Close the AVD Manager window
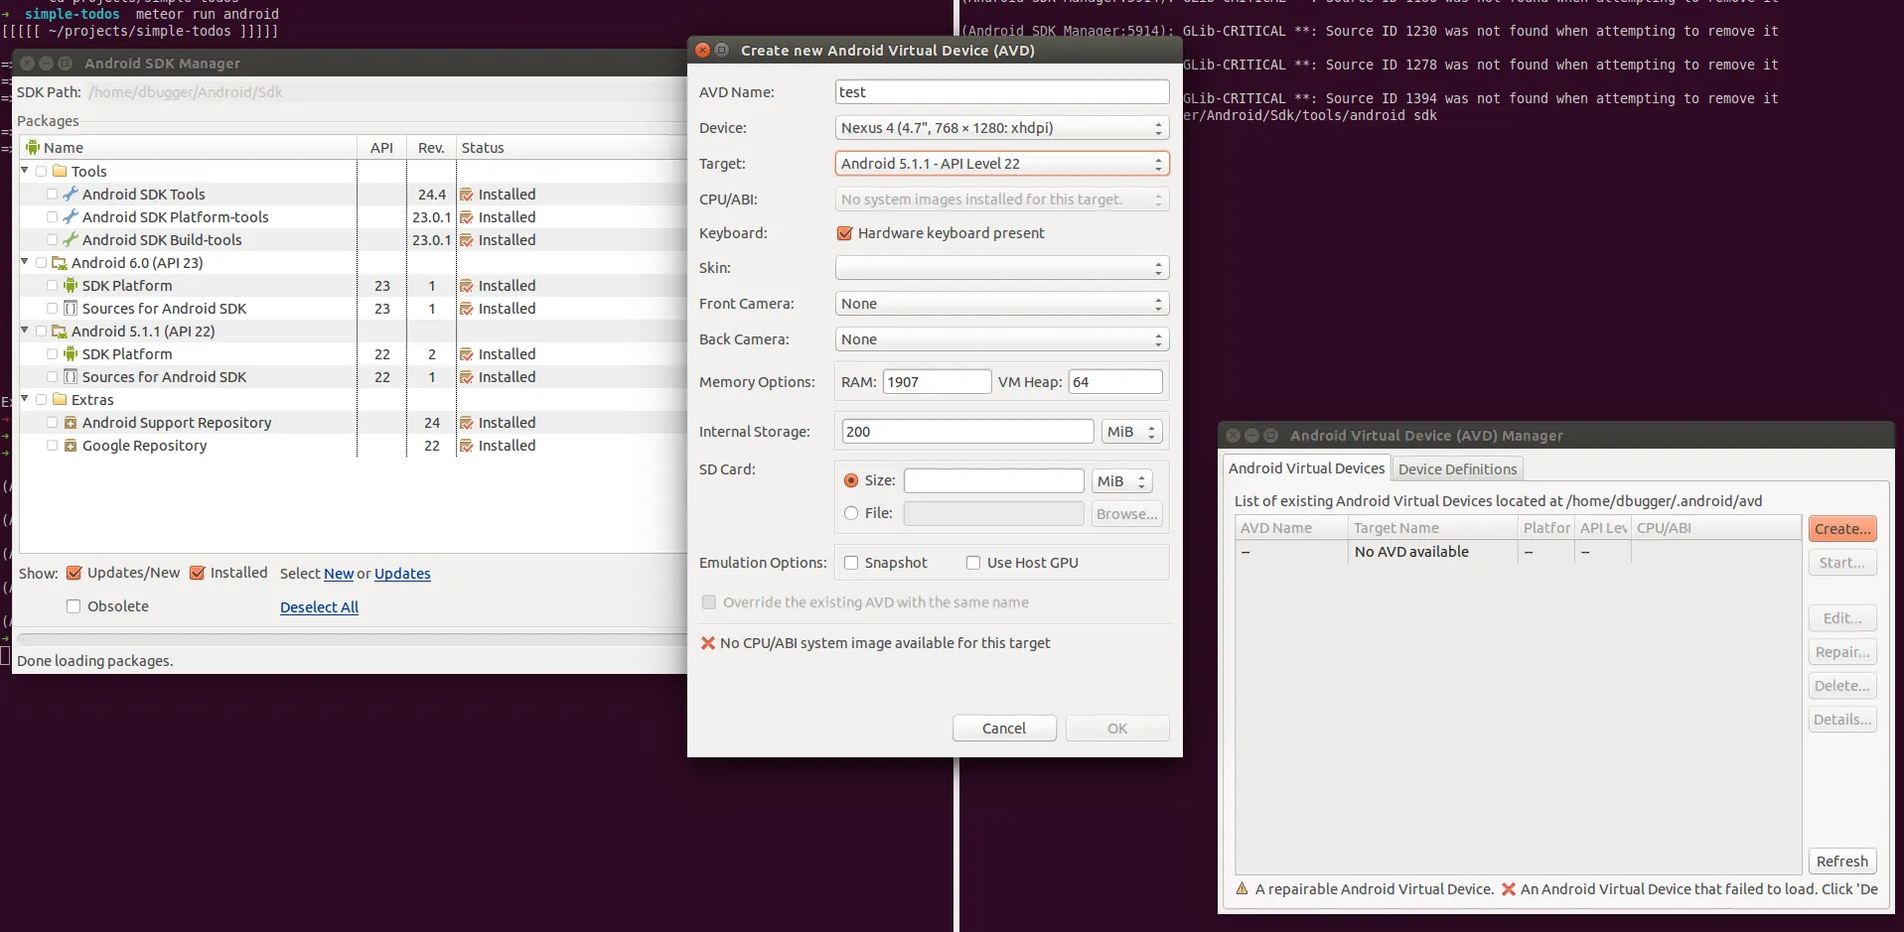1904x932 pixels. [1234, 436]
